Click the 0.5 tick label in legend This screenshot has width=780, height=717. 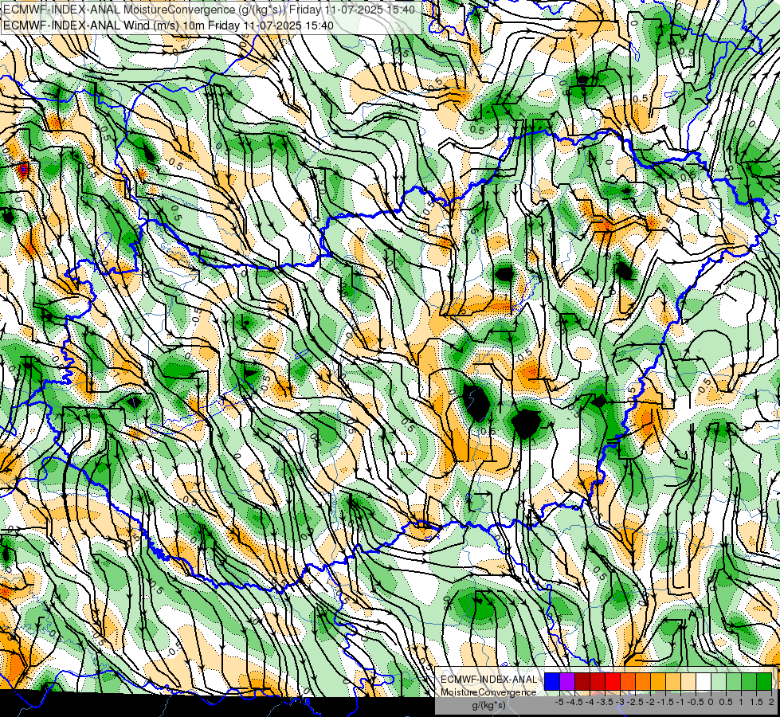click(726, 702)
